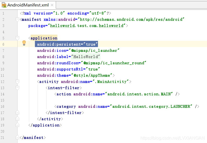
Task: Collapse the intent-filter fold marker on line 13
Action: 17,88
